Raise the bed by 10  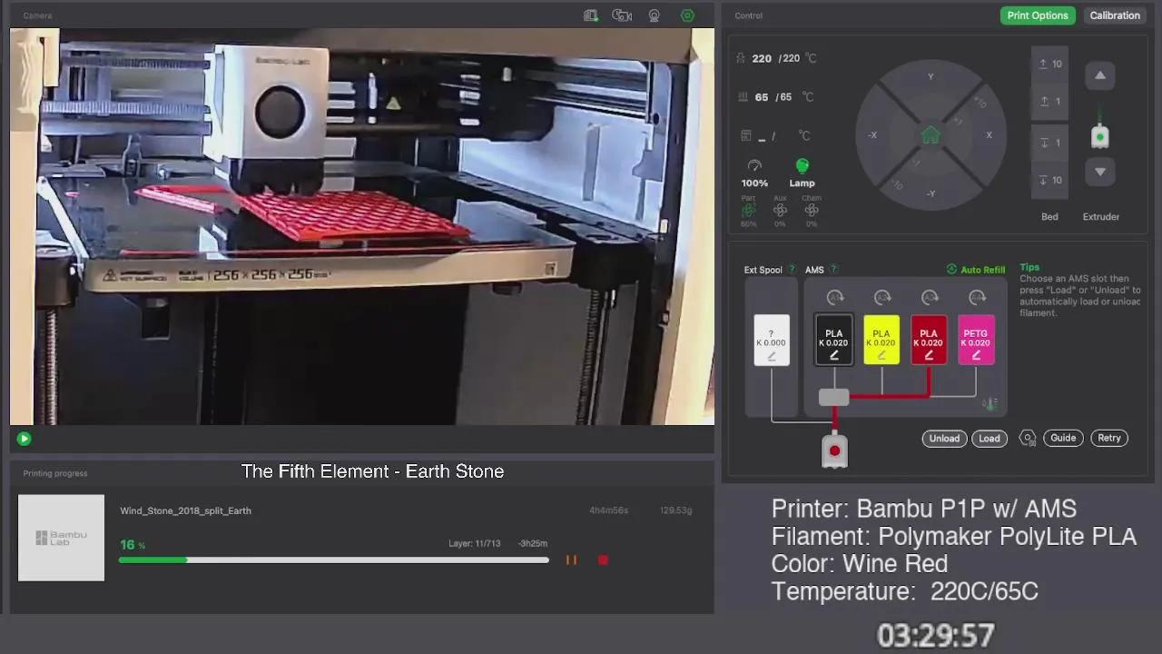(x=1050, y=64)
